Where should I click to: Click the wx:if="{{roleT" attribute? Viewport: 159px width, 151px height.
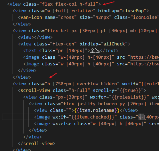coord(141,84)
